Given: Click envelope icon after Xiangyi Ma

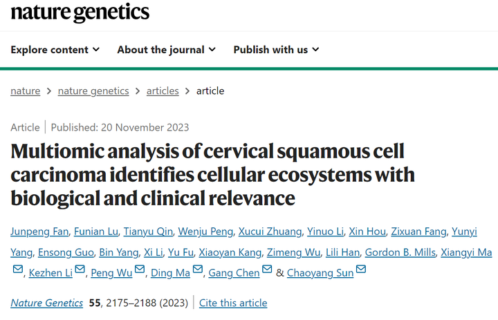Looking at the screenshot, I should pos(18,270).
